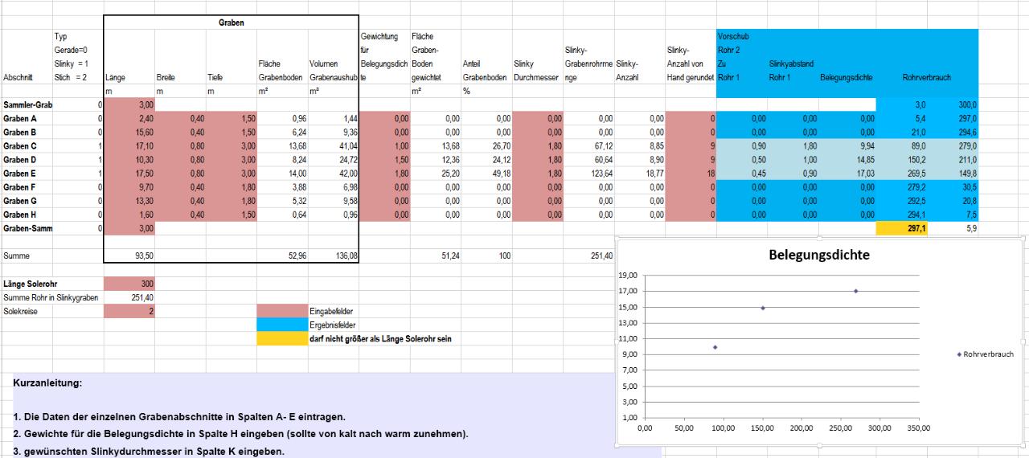Click the Länge Solerohr input cell with 300
This screenshot has width=1029, height=458.
pos(129,284)
